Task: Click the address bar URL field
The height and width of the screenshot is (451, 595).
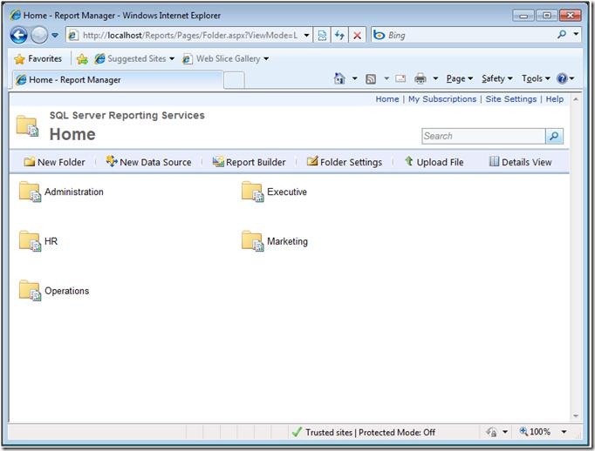Action: [189, 35]
